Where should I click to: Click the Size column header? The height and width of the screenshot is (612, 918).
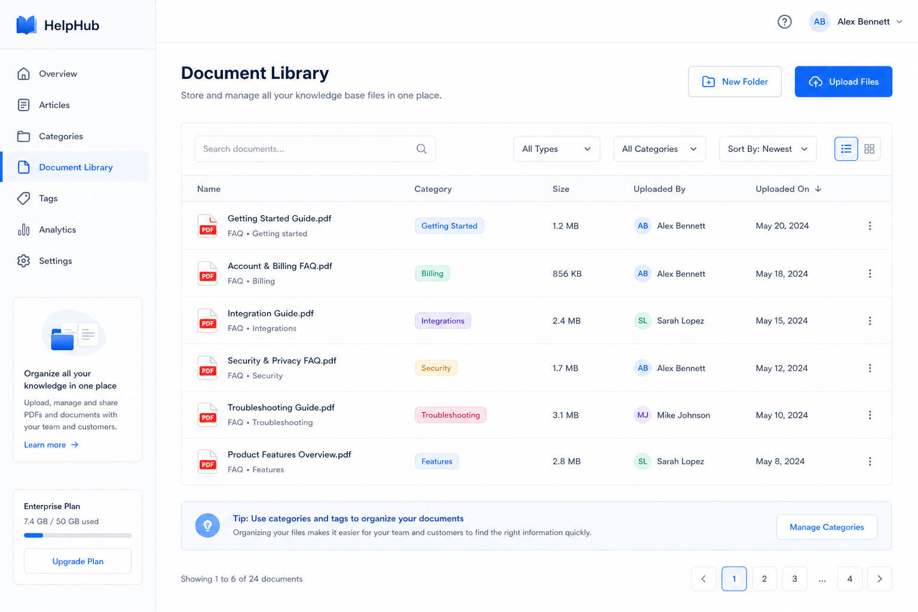(561, 189)
